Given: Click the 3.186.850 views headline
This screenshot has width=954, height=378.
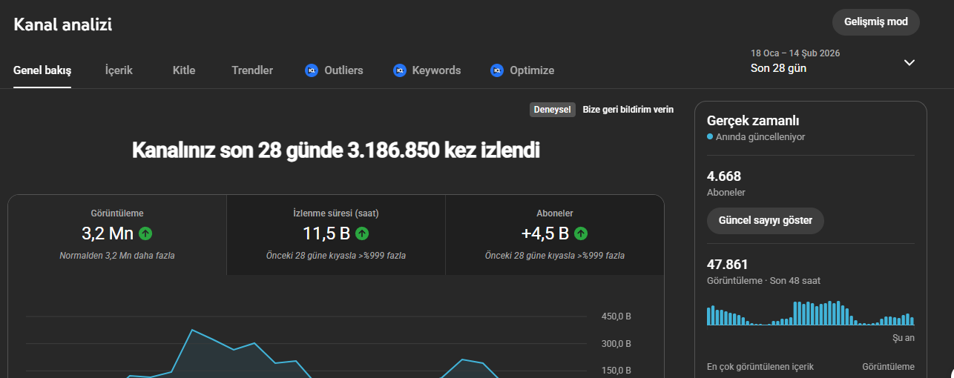Looking at the screenshot, I should [336, 150].
